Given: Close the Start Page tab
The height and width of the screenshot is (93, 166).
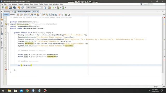Looking at the screenshot, I should click(x=13, y=12).
